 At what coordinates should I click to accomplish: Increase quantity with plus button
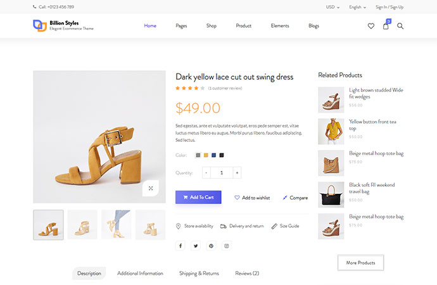point(237,172)
